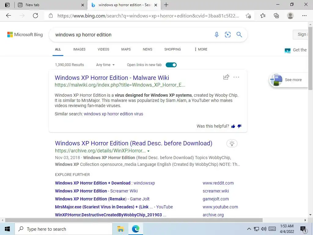Click the 1,390,000 Results count

click(x=69, y=65)
